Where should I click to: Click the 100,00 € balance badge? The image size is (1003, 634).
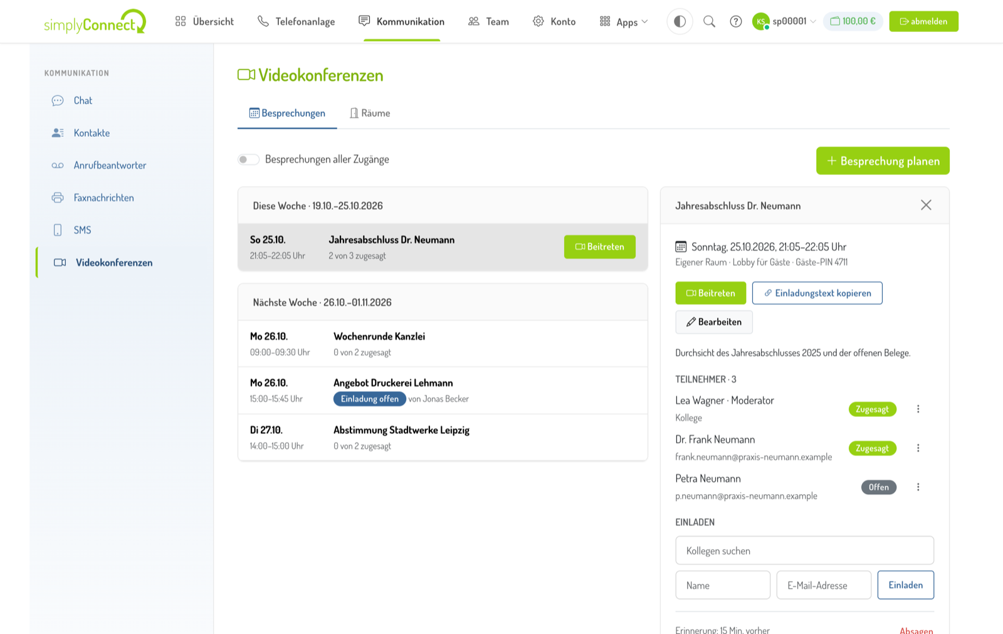point(853,21)
